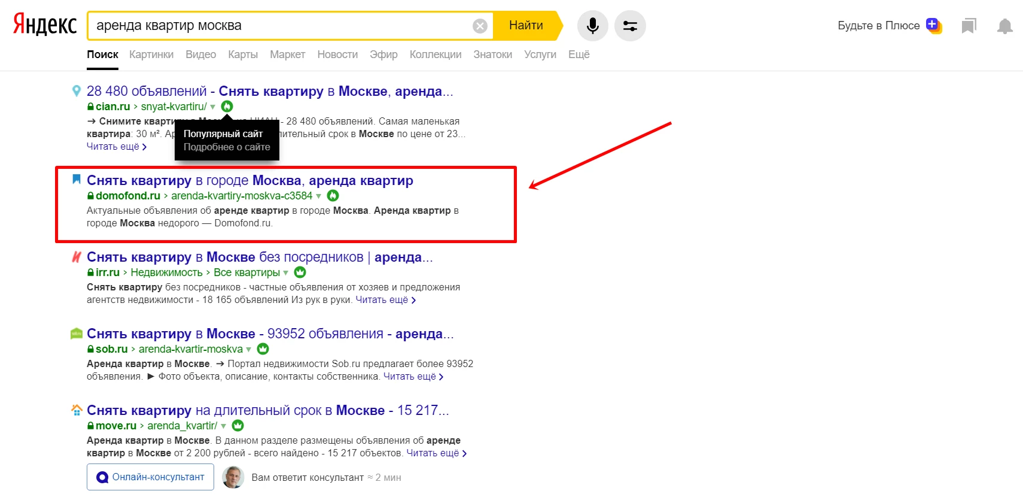The height and width of the screenshot is (500, 1023).
Task: Click the irr.ru domain link
Action: pyautogui.click(x=108, y=272)
